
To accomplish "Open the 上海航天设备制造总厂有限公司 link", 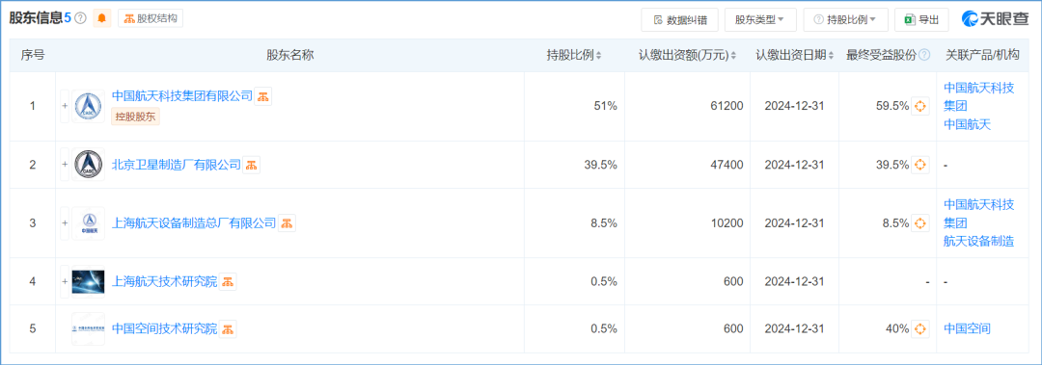I will pyautogui.click(x=194, y=223).
